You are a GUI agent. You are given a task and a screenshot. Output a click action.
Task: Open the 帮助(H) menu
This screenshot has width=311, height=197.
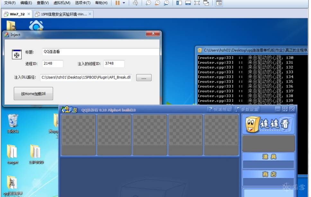click(101, 3)
